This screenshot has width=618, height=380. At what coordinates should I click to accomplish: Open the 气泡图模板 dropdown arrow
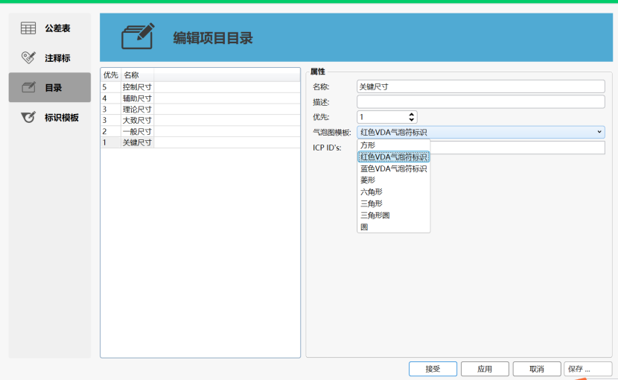coord(599,133)
